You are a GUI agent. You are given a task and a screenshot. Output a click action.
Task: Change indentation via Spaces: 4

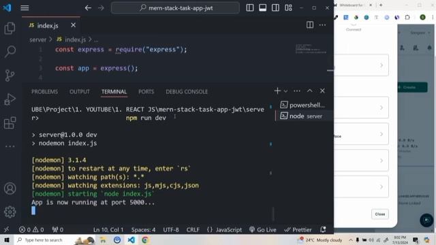(143, 230)
